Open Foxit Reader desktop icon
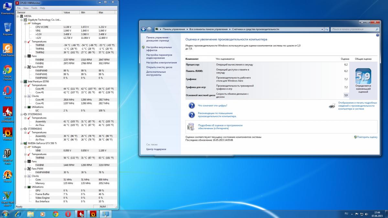 (7, 50)
